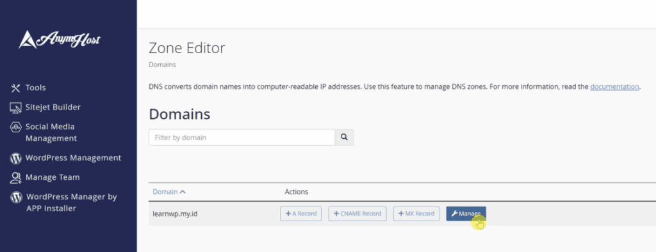Select the learnwp.my.id domain text
This screenshot has width=656, height=252.
coord(175,214)
